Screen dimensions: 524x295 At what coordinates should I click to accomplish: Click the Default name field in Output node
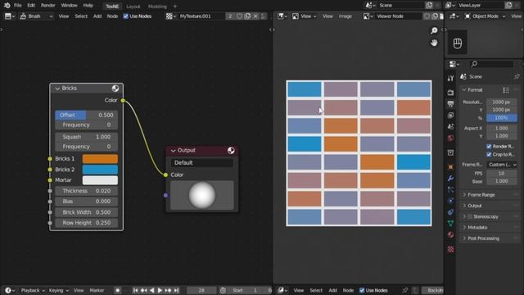(x=202, y=163)
